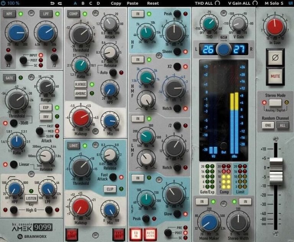Click the limiter Threshold knob
The width and height of the screenshot is (294, 242).
pyautogui.click(x=81, y=167)
